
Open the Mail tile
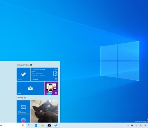pos(30,88)
